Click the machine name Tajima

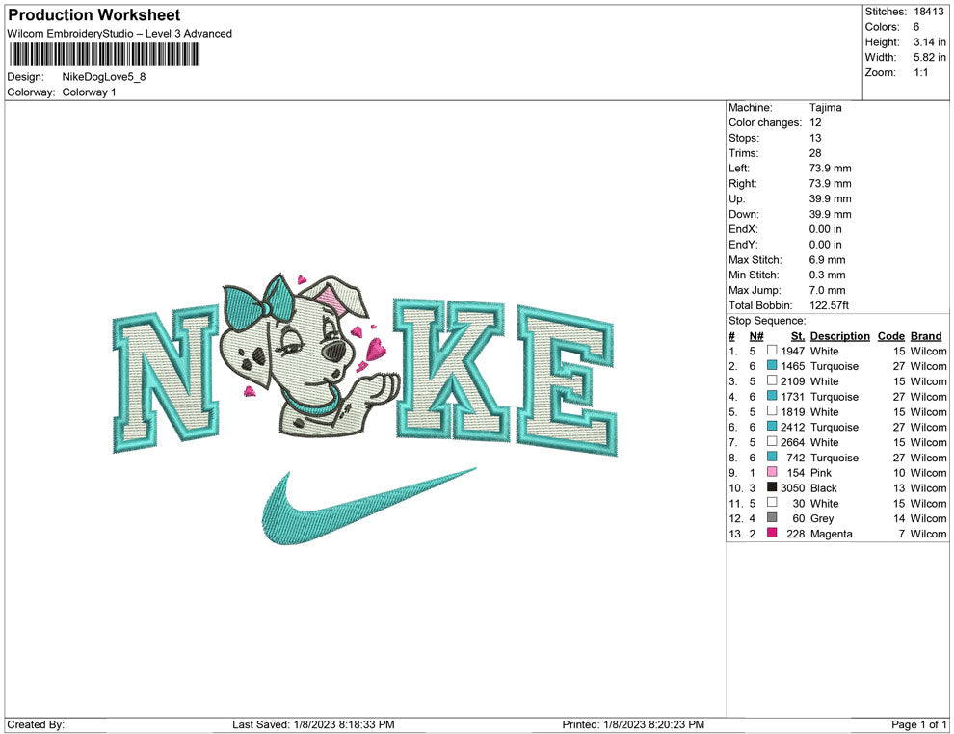pos(826,108)
